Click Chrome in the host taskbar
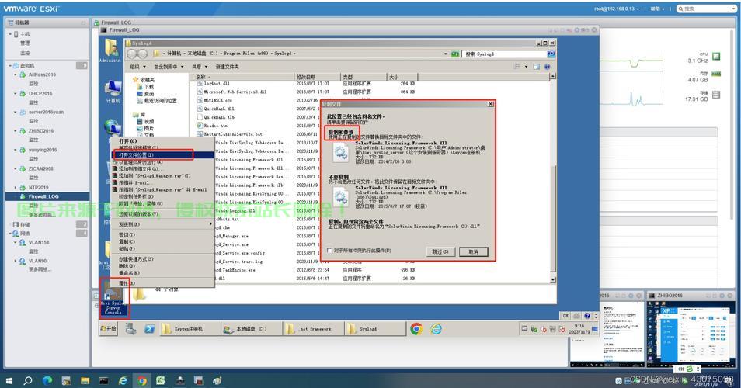Viewport: 741px width, 388px height. (x=142, y=380)
